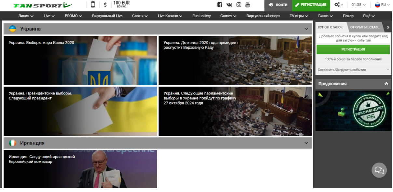Click the dollar sign payments icon
Viewport: 393px width, 192px height.
[105, 5]
